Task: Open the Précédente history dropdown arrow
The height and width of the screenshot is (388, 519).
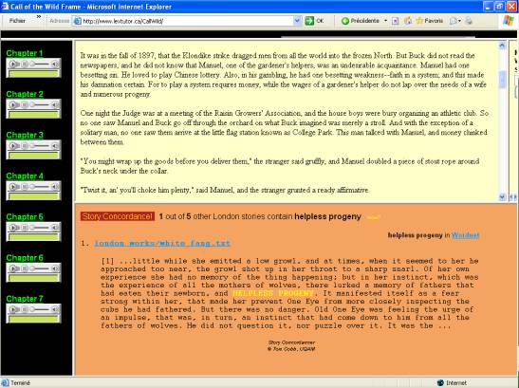Action: click(x=385, y=21)
